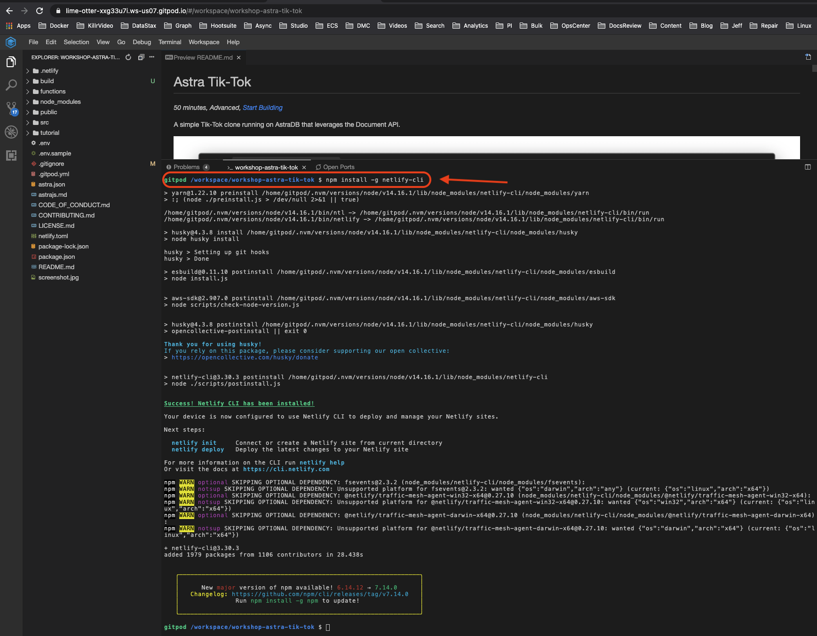
Task: Select the Preview README.md editor tab
Action: tap(203, 57)
